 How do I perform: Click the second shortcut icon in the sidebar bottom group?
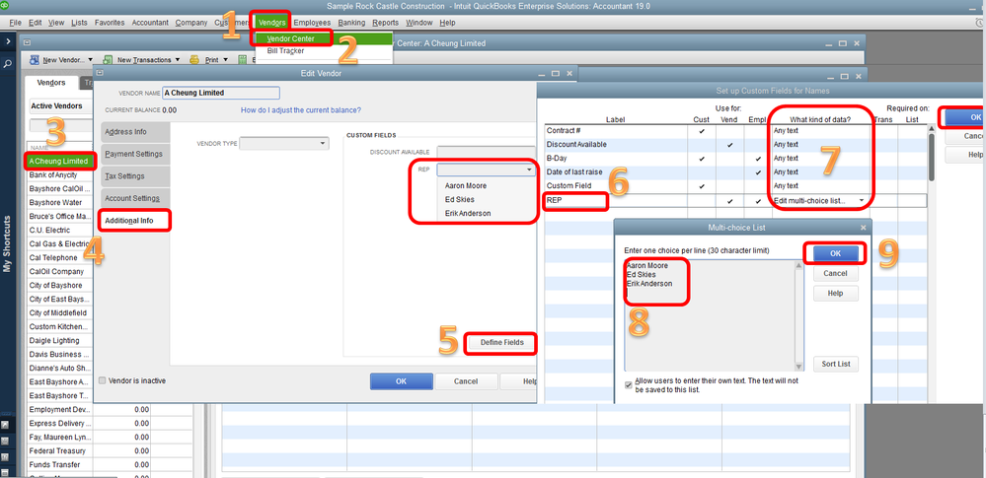pyautogui.click(x=6, y=442)
